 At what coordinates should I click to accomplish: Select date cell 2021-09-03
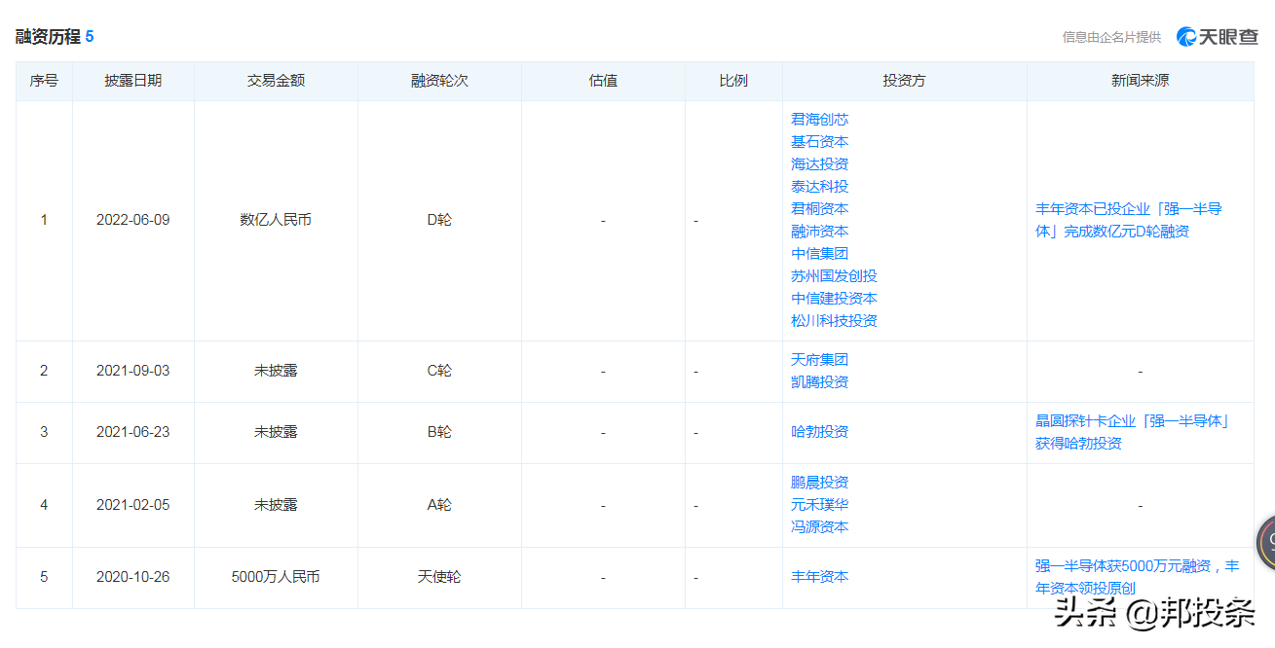[132, 371]
